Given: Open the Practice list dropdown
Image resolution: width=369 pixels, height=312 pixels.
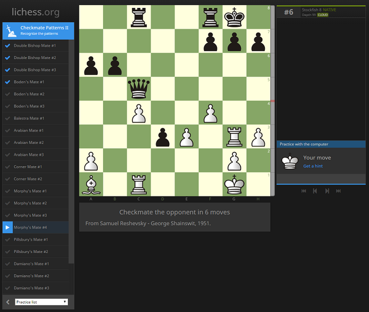Looking at the screenshot, I should tap(42, 302).
